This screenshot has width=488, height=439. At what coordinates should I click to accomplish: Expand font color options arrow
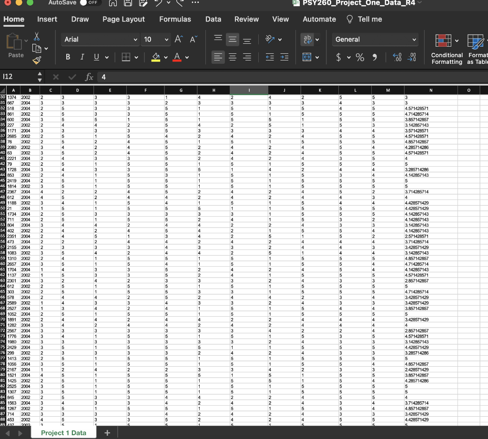coord(187,57)
